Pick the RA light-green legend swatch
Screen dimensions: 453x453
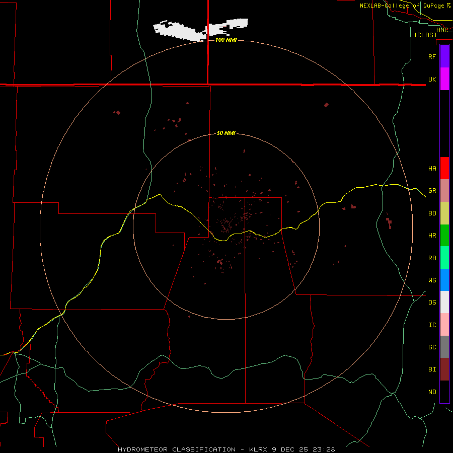coord(444,258)
